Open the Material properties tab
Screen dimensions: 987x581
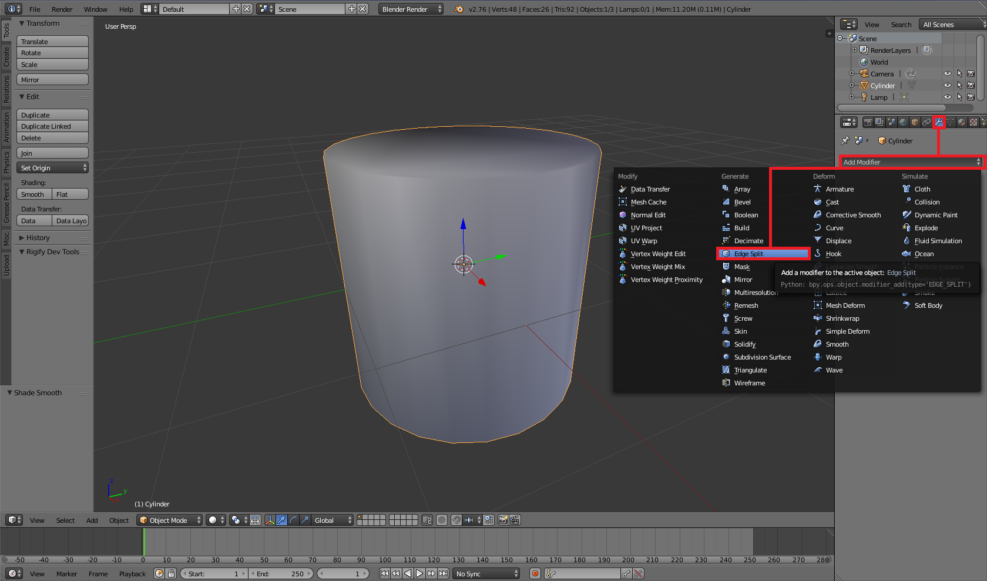pyautogui.click(x=962, y=122)
